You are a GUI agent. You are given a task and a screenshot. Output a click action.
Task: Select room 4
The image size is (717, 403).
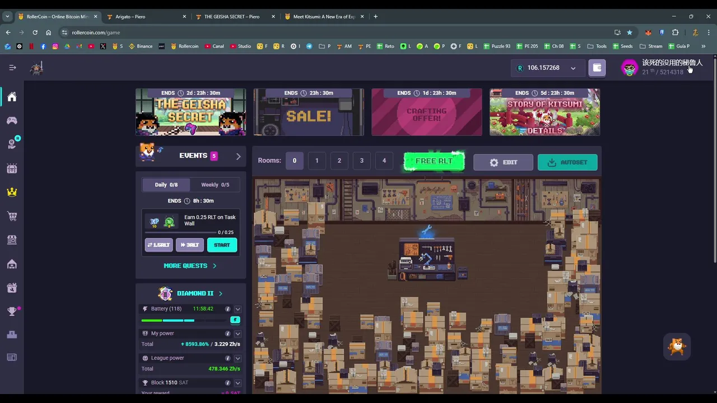click(384, 161)
